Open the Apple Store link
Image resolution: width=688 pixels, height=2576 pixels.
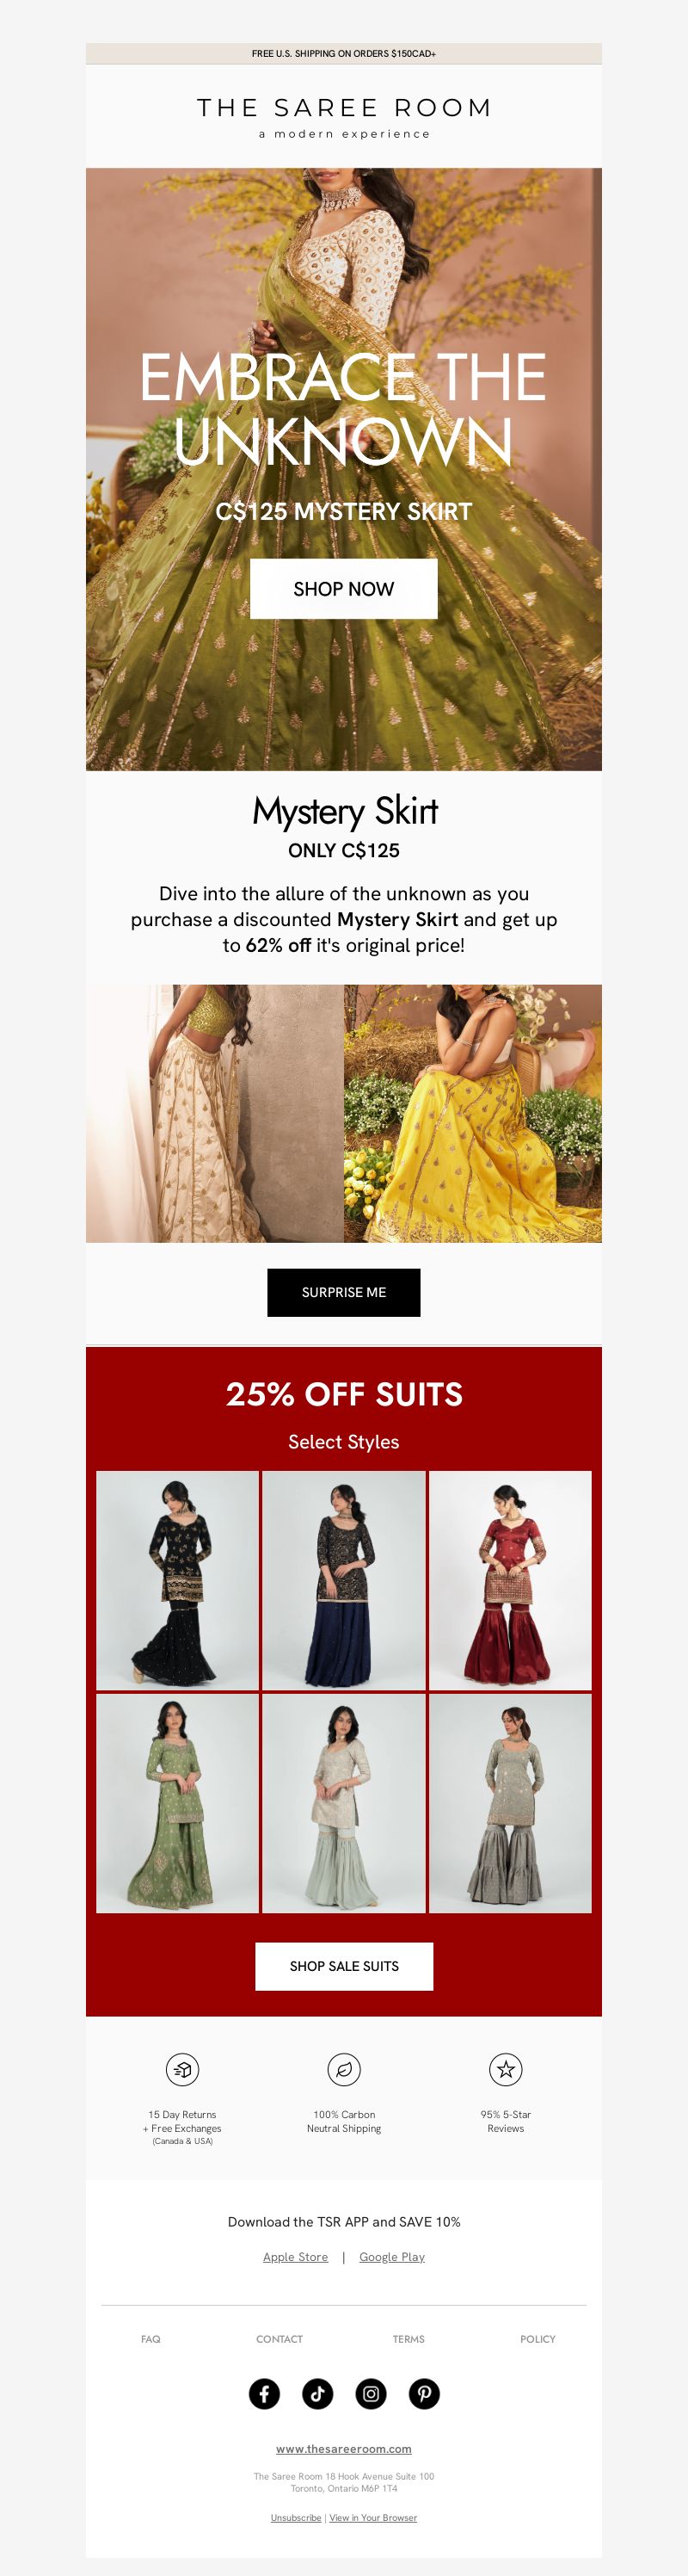(296, 2257)
